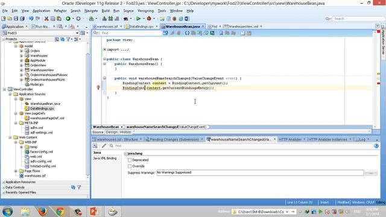Image resolution: width=386 pixels, height=217 pixels.
Task: Click the blue help icon in lower panel
Action: (x=376, y=146)
